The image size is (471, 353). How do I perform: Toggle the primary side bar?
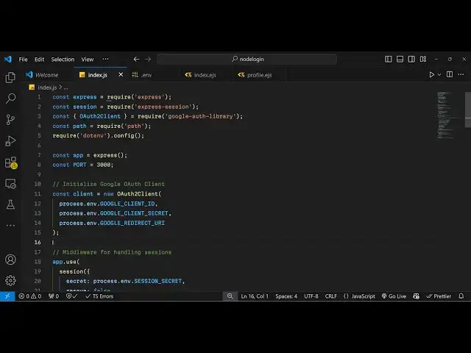pyautogui.click(x=388, y=59)
